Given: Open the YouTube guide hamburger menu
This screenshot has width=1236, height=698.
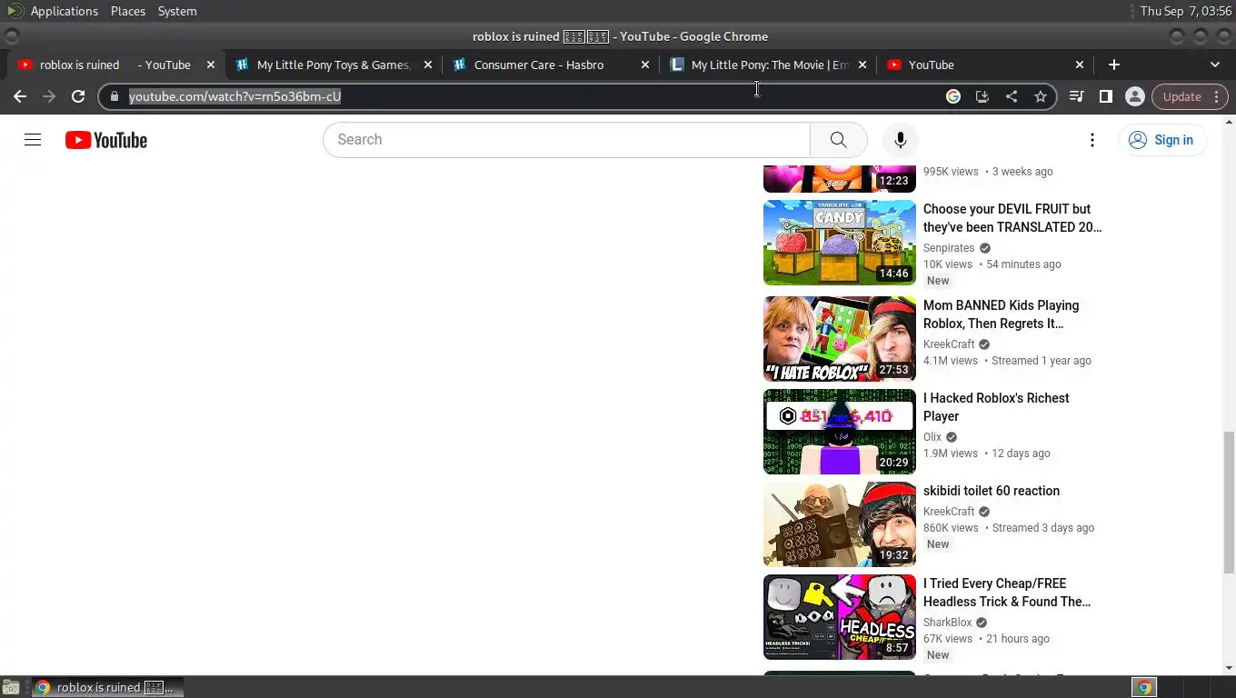Looking at the screenshot, I should [33, 140].
